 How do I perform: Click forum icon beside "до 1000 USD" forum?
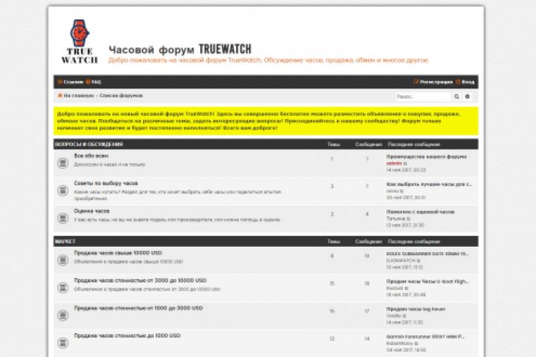click(x=63, y=343)
